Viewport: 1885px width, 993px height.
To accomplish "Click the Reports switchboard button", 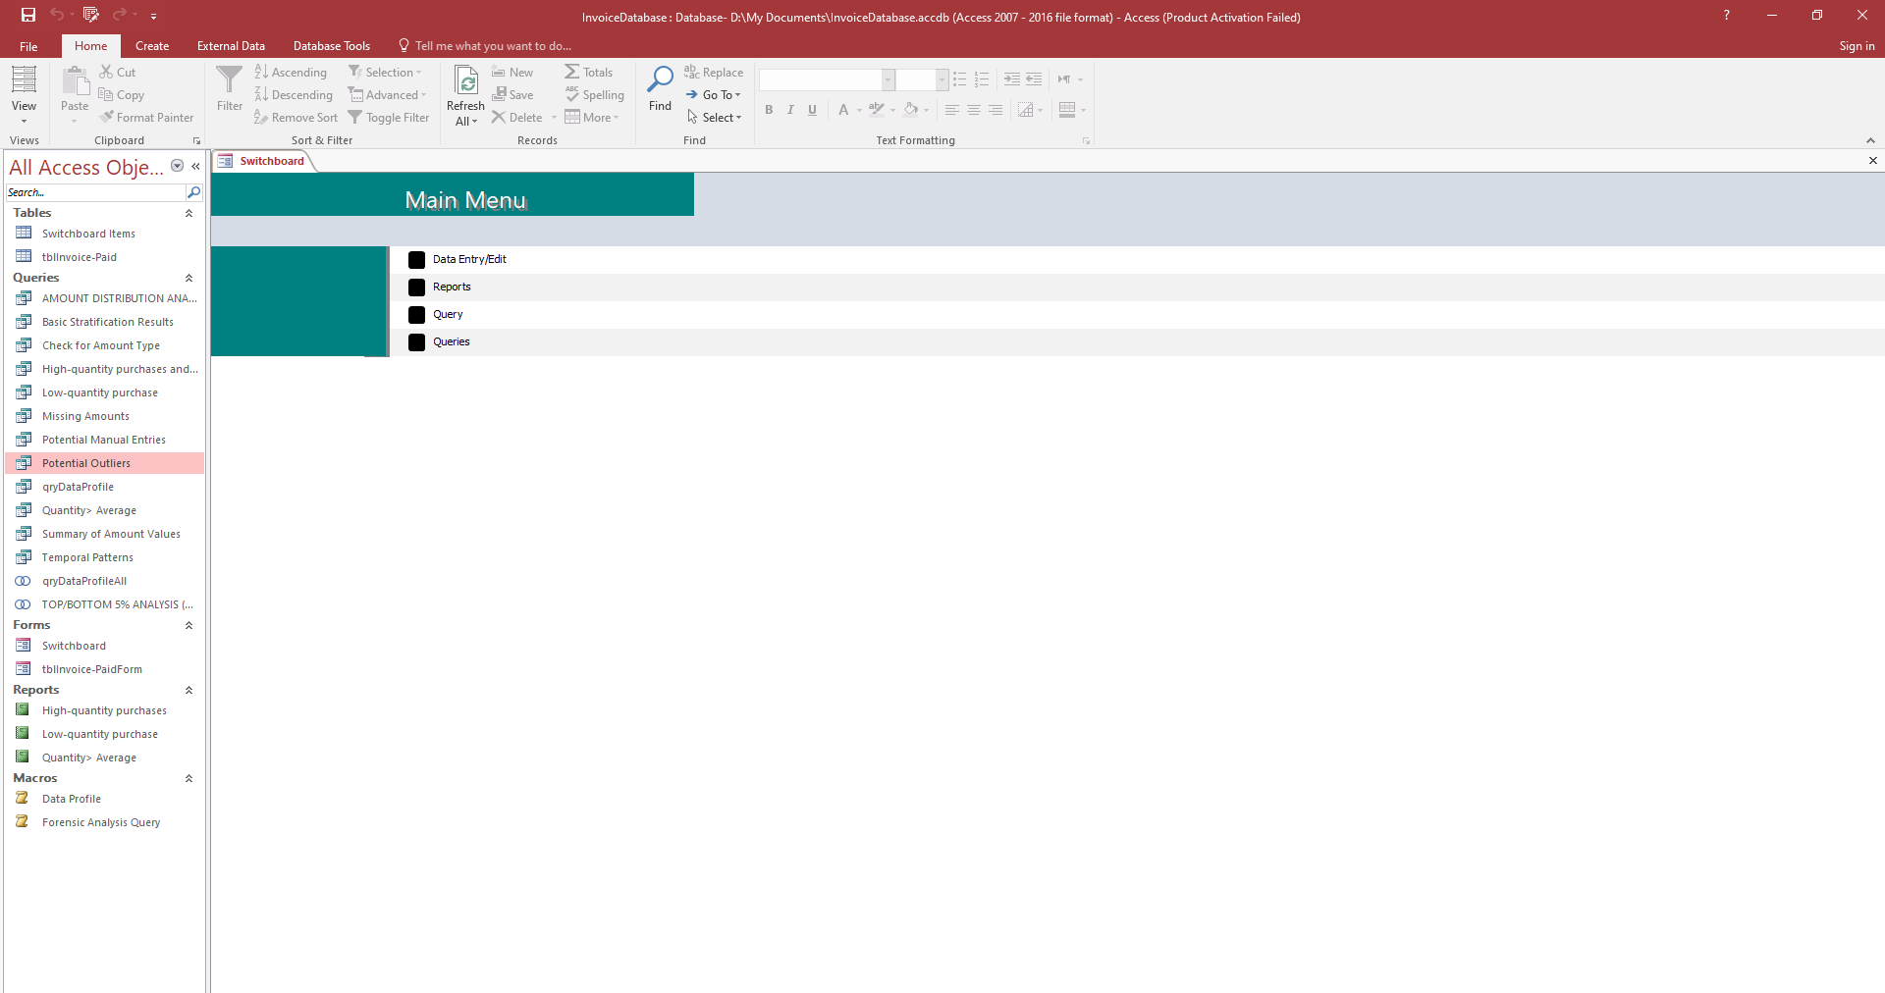I will pos(416,287).
